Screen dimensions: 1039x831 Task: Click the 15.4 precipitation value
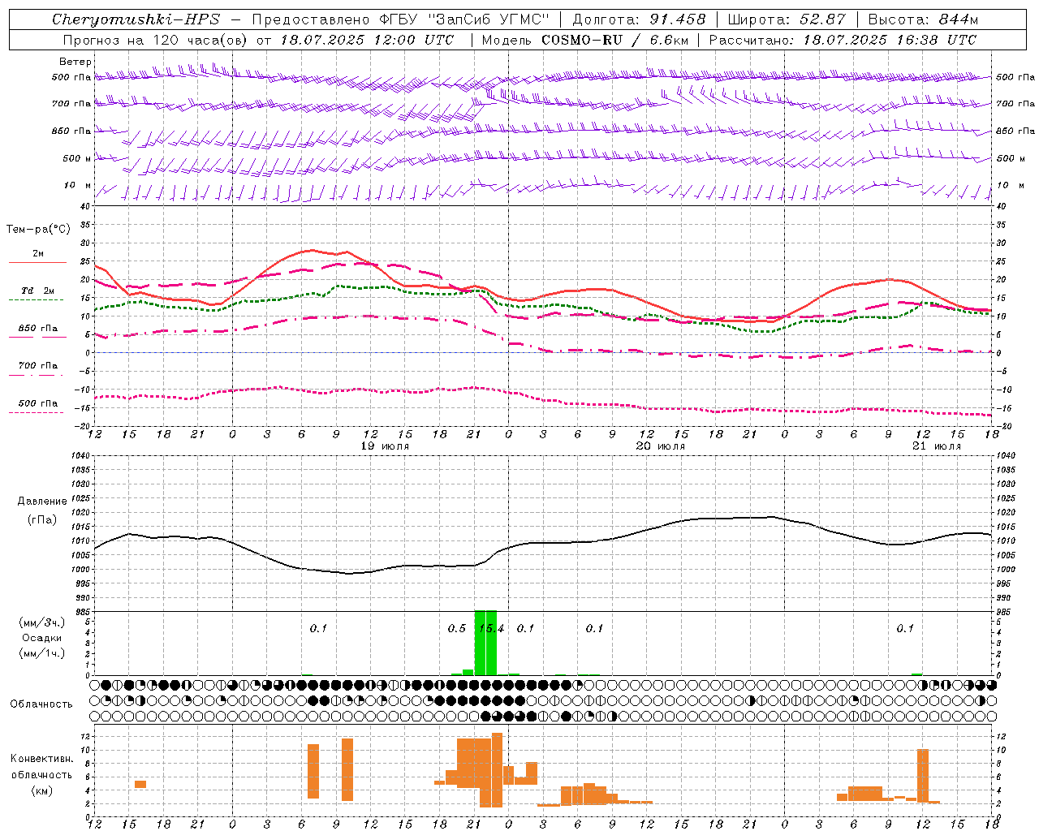[x=491, y=629]
